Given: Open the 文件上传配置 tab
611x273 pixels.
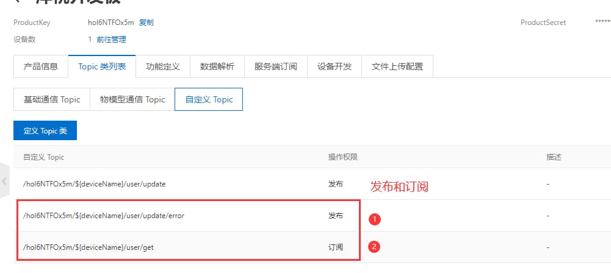Looking at the screenshot, I should click(x=397, y=66).
